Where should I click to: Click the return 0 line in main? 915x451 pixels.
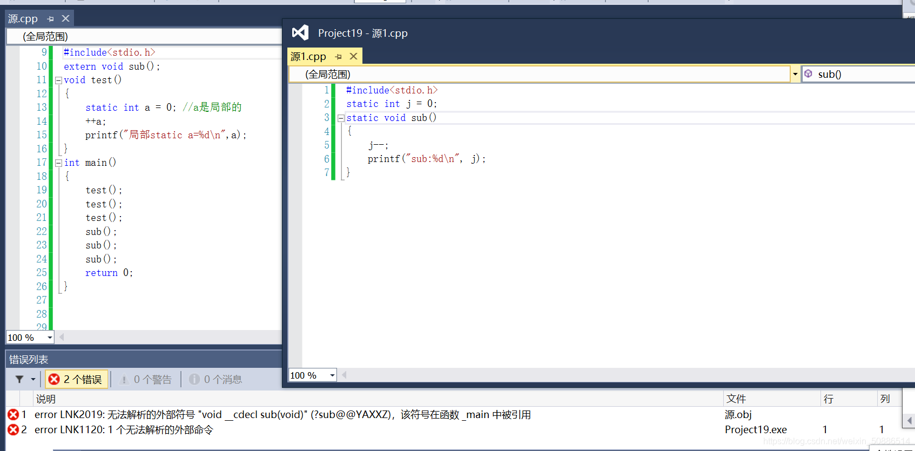(109, 273)
